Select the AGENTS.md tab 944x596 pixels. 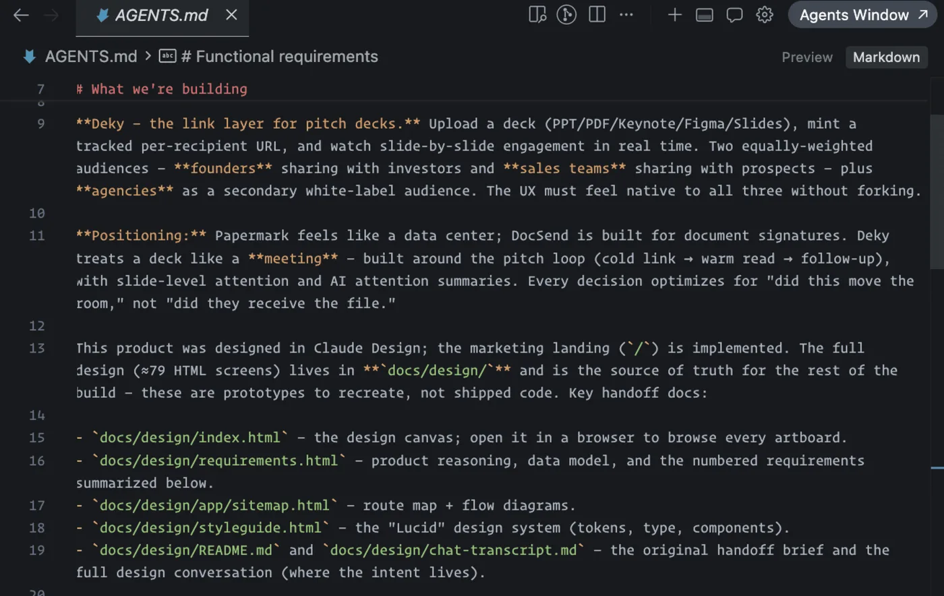[163, 18]
